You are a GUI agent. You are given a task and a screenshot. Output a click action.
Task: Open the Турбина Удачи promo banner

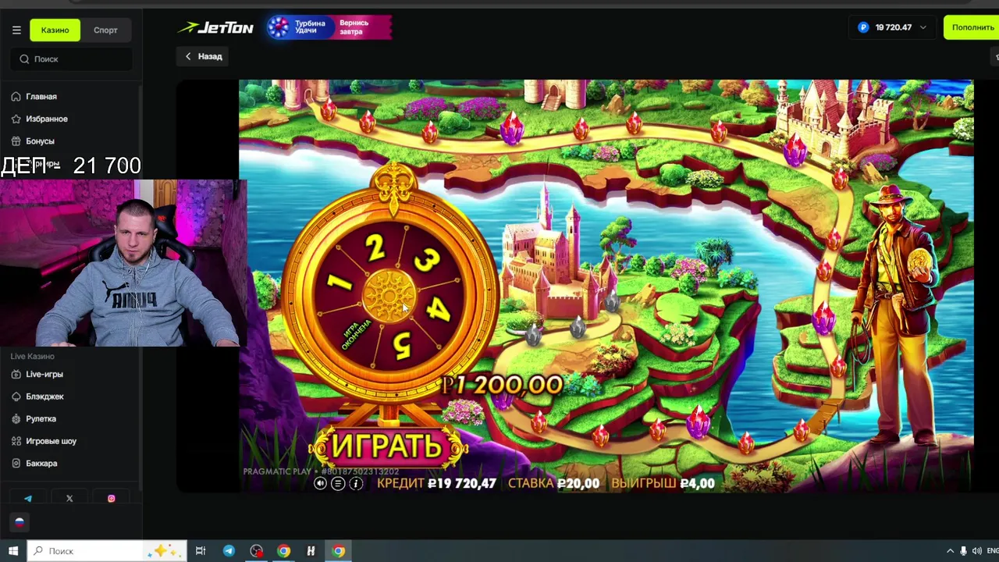pos(329,27)
